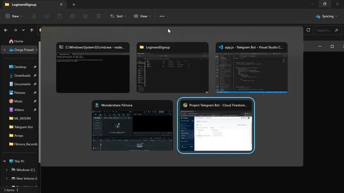Open Downloads in quick access
344x193 pixels.
coord(20,76)
